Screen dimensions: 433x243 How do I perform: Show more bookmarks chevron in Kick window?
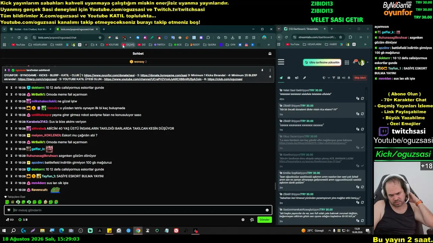269,45
